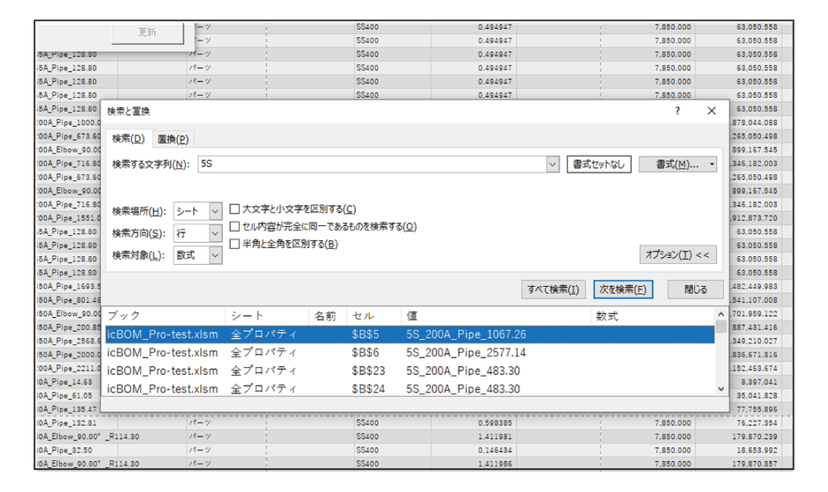Screen dimensions: 828x492
Task: Toggle the exact cell match checkbox
Action: click(235, 226)
